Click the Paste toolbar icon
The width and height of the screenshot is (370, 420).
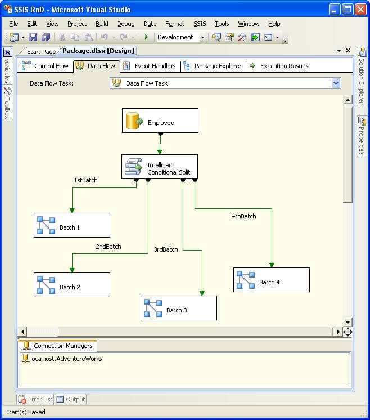(88, 37)
